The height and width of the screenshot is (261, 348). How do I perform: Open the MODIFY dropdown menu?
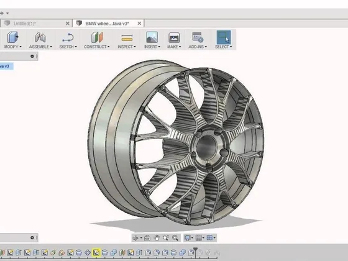pos(13,47)
